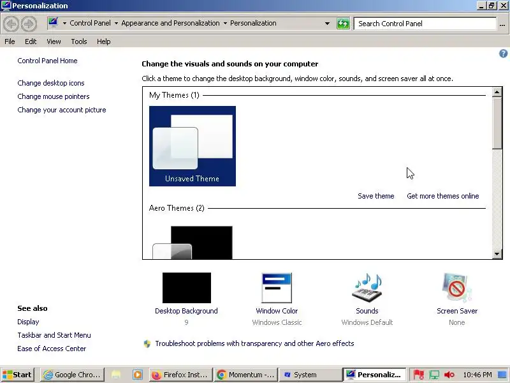
Task: Click the green Refresh button
Action: (343, 24)
